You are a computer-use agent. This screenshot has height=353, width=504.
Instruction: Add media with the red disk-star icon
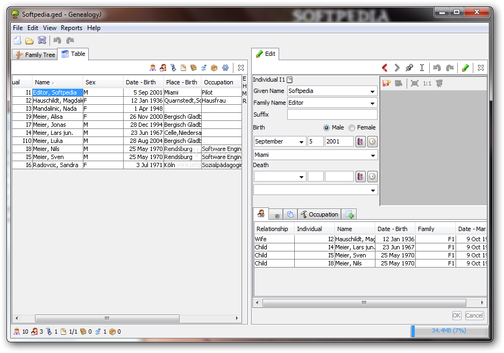tap(386, 83)
